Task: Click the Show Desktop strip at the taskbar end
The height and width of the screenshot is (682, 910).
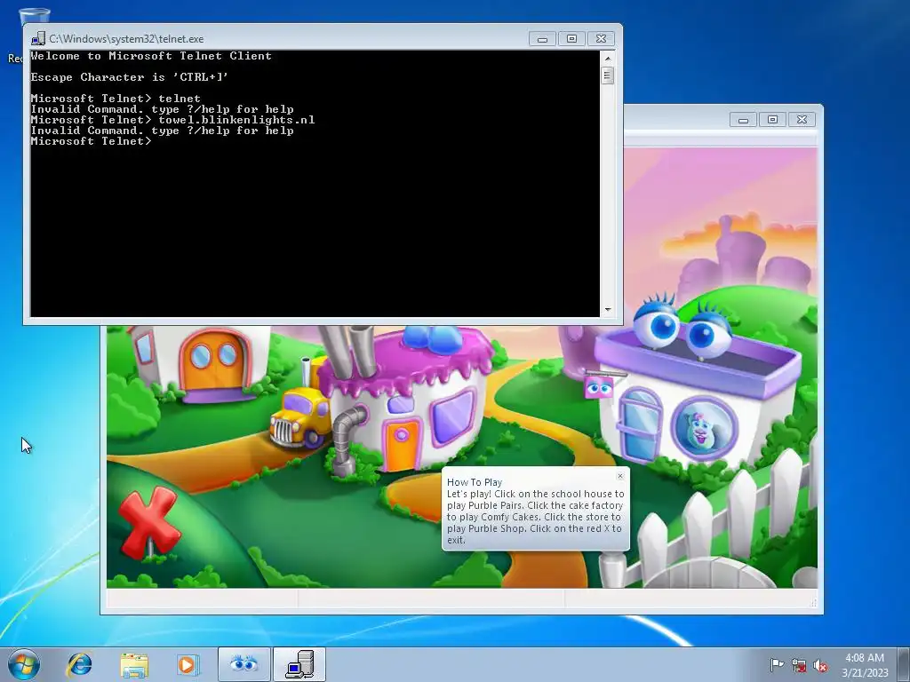Action: click(x=903, y=664)
